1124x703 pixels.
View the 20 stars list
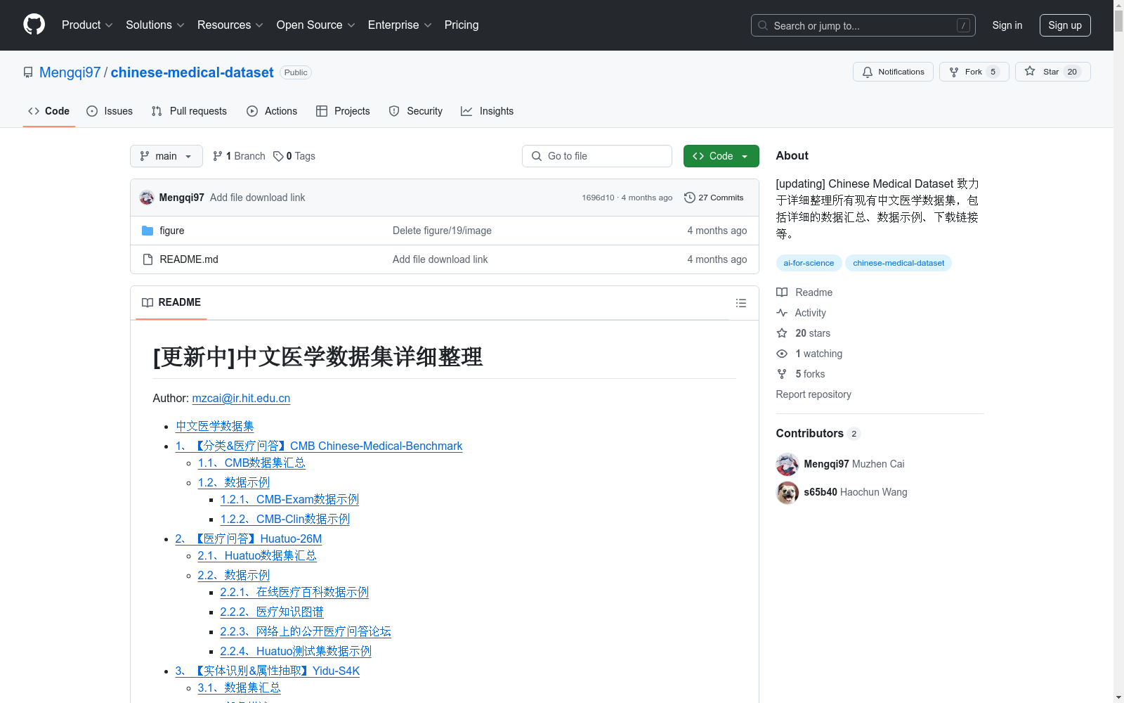click(803, 333)
